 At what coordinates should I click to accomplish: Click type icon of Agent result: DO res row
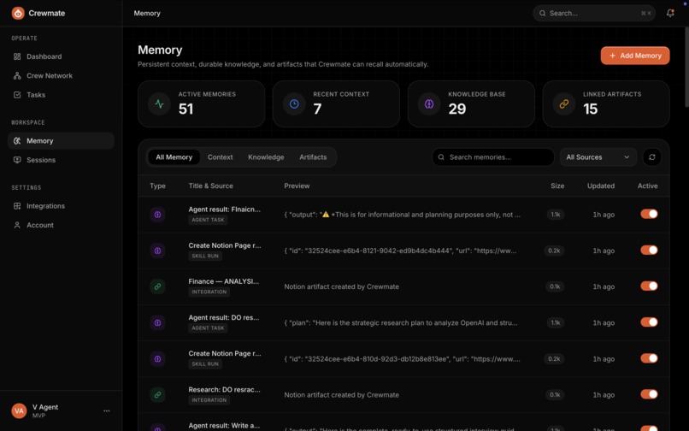tap(157, 322)
